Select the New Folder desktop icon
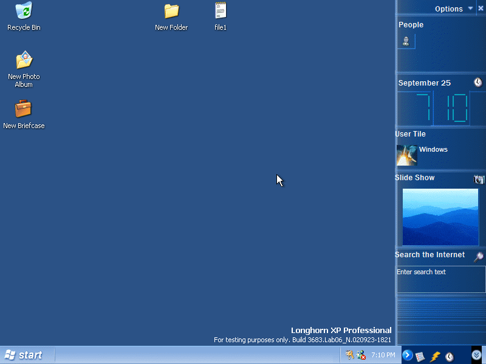This screenshot has width=486, height=364. tap(171, 17)
